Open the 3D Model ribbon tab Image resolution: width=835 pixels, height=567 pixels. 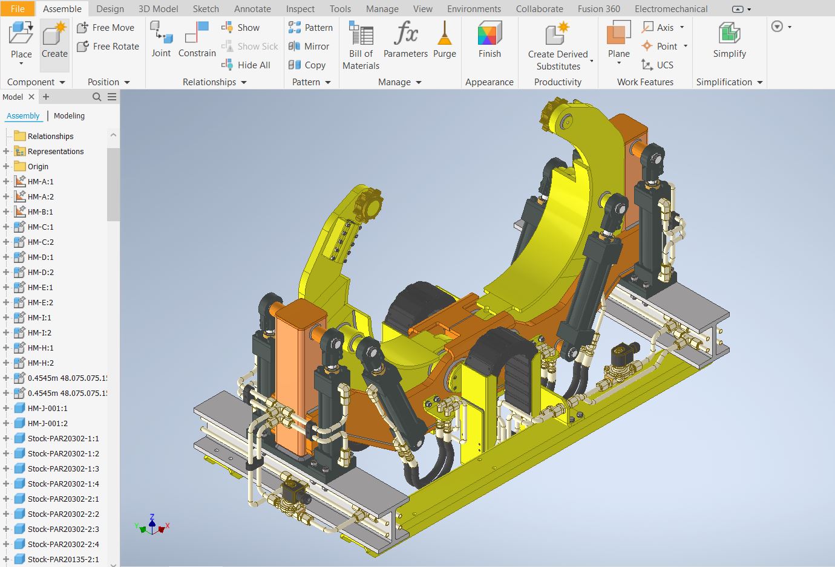159,9
